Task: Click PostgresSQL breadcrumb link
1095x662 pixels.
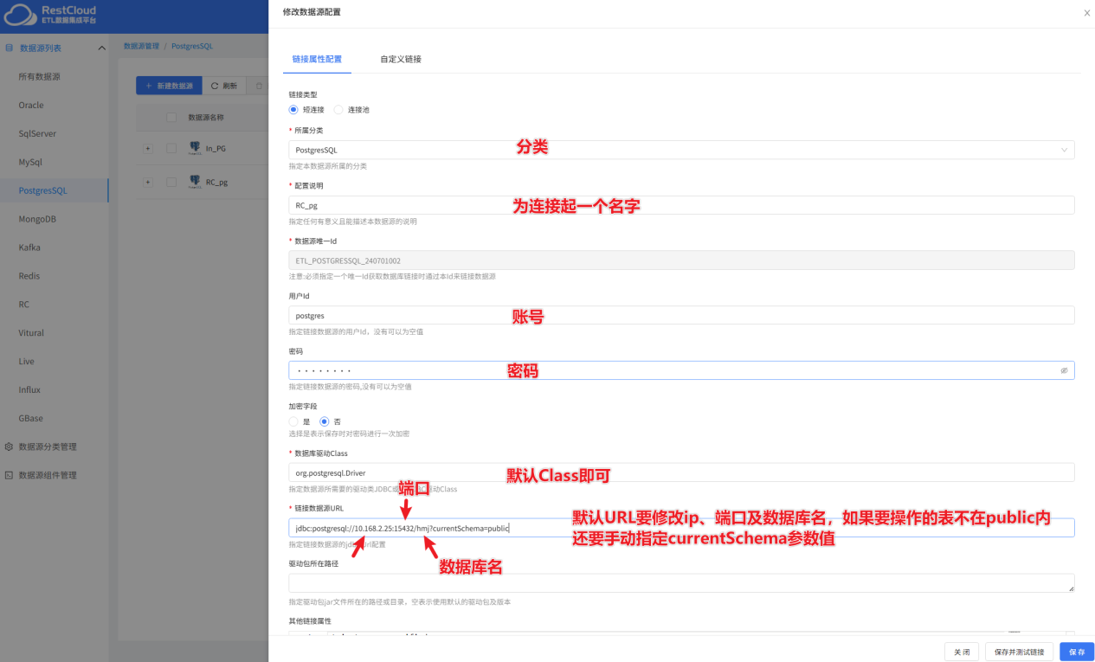Action: pos(192,46)
